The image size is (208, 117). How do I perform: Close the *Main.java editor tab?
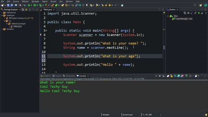coord(54,10)
